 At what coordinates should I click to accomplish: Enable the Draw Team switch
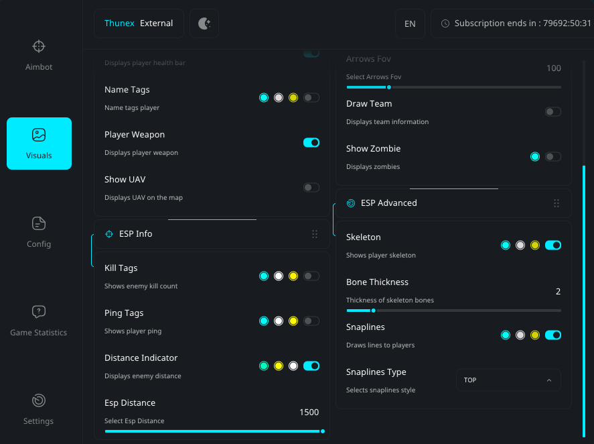553,112
